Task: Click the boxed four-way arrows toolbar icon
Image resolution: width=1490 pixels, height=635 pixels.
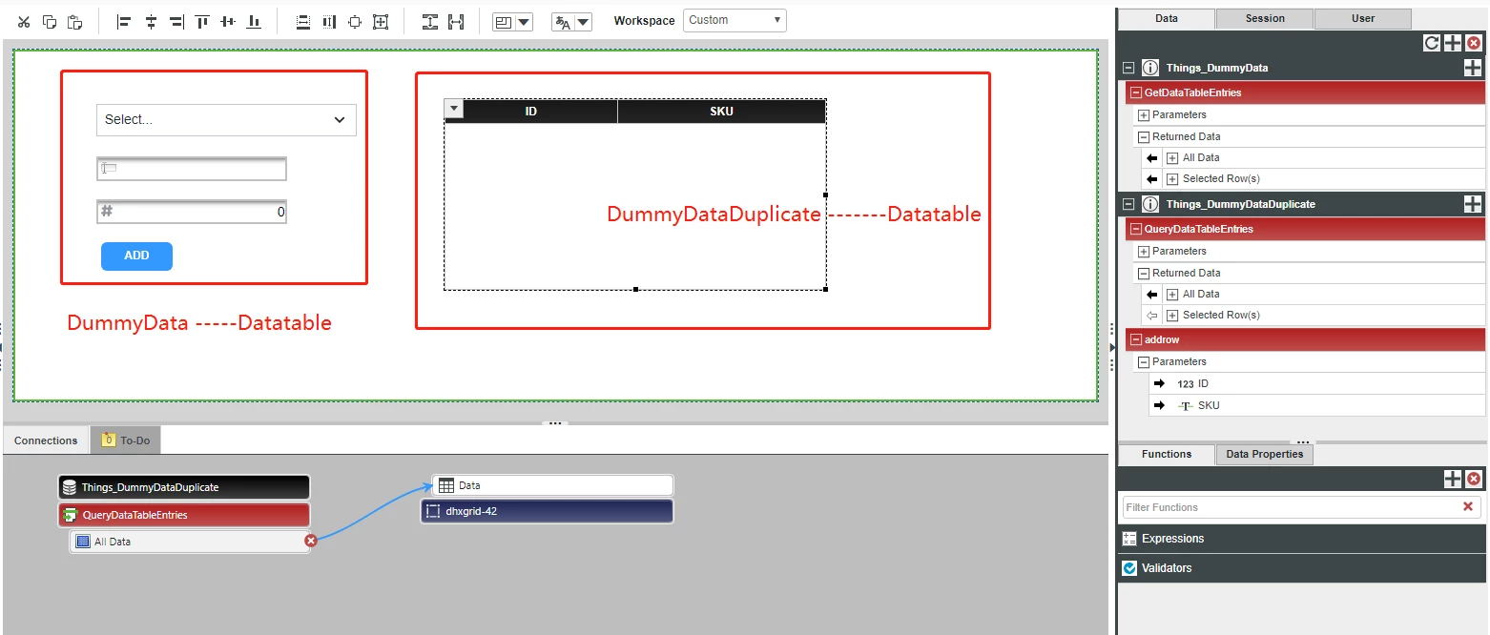Action: pyautogui.click(x=381, y=21)
